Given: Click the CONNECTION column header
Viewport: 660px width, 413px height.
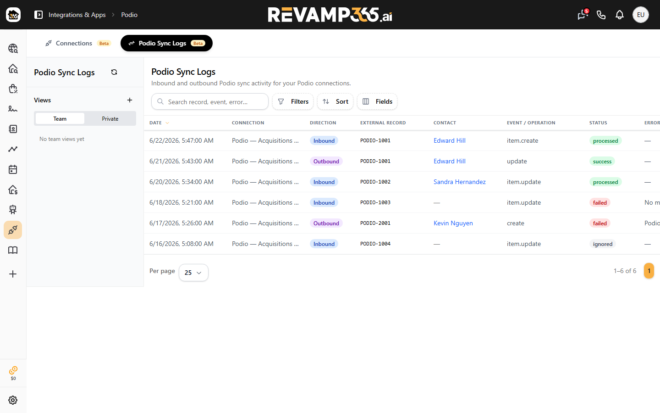Looking at the screenshot, I should point(248,123).
